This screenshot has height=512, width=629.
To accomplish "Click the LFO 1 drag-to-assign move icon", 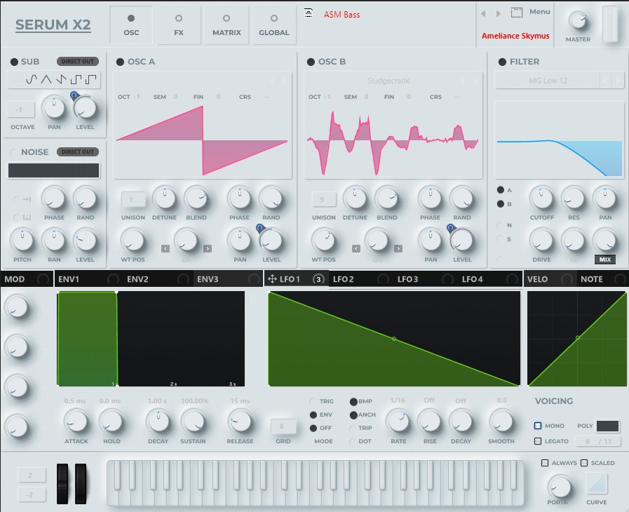I will pyautogui.click(x=272, y=279).
